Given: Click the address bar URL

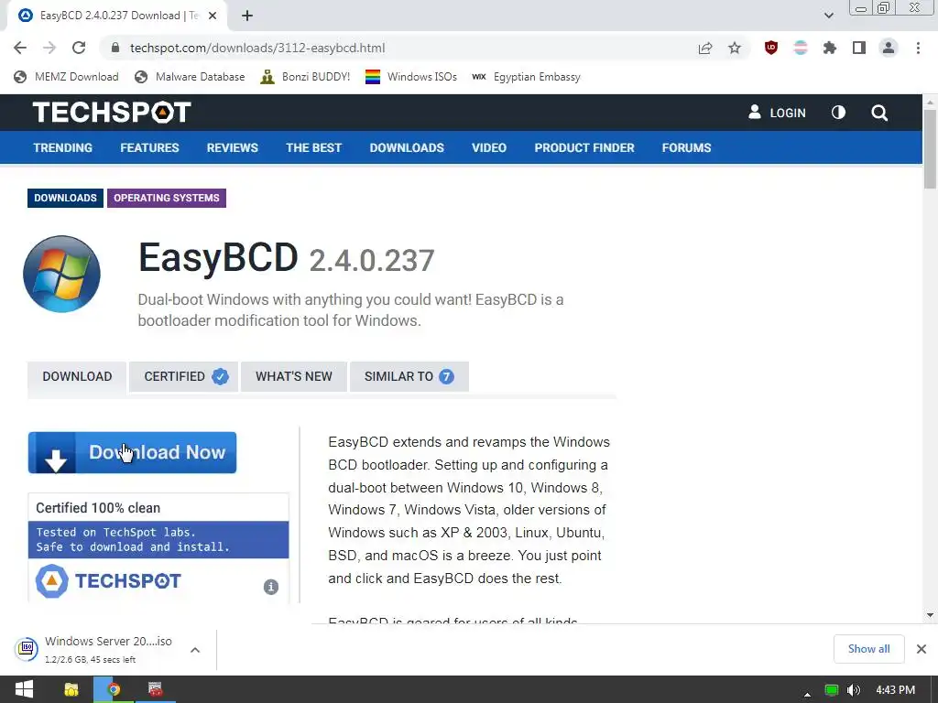Looking at the screenshot, I should point(257,48).
